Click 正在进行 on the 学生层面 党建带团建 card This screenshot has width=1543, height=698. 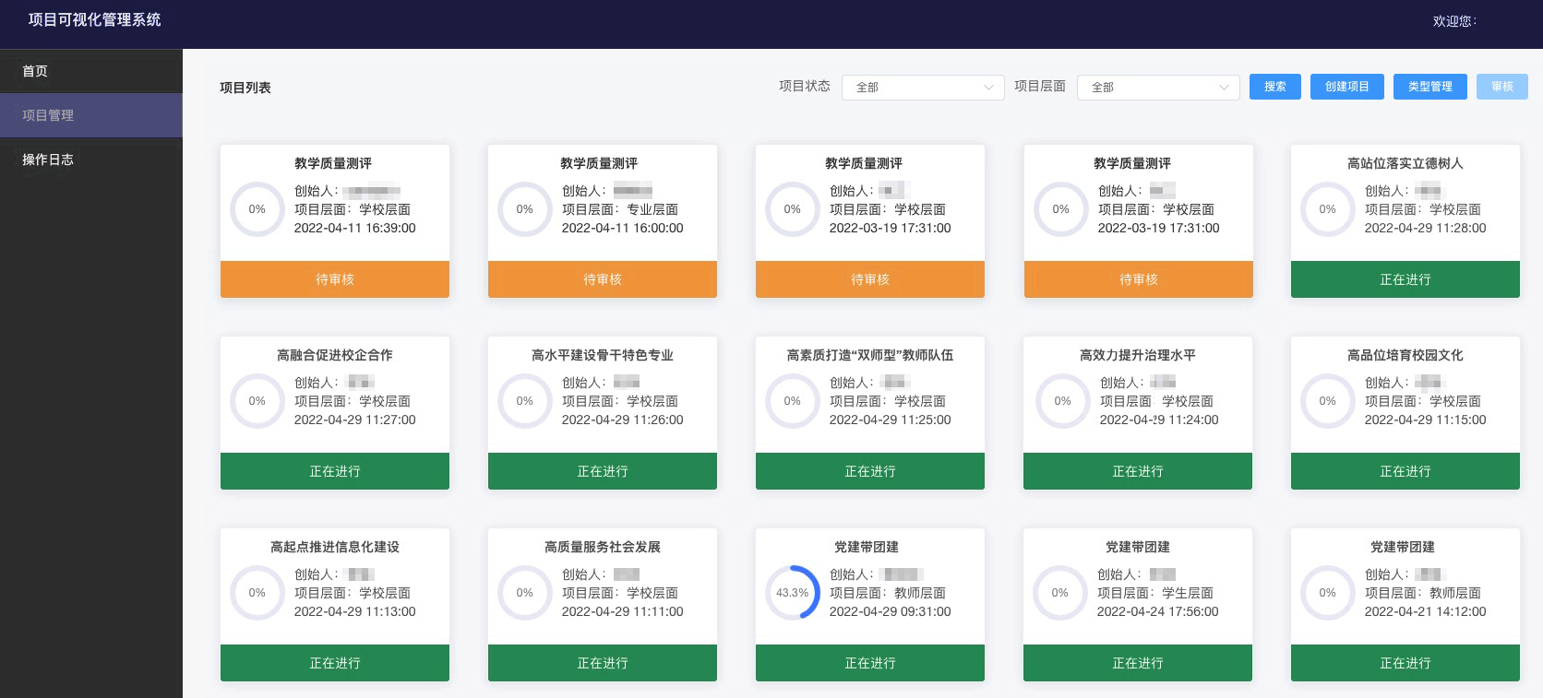pyautogui.click(x=1137, y=663)
